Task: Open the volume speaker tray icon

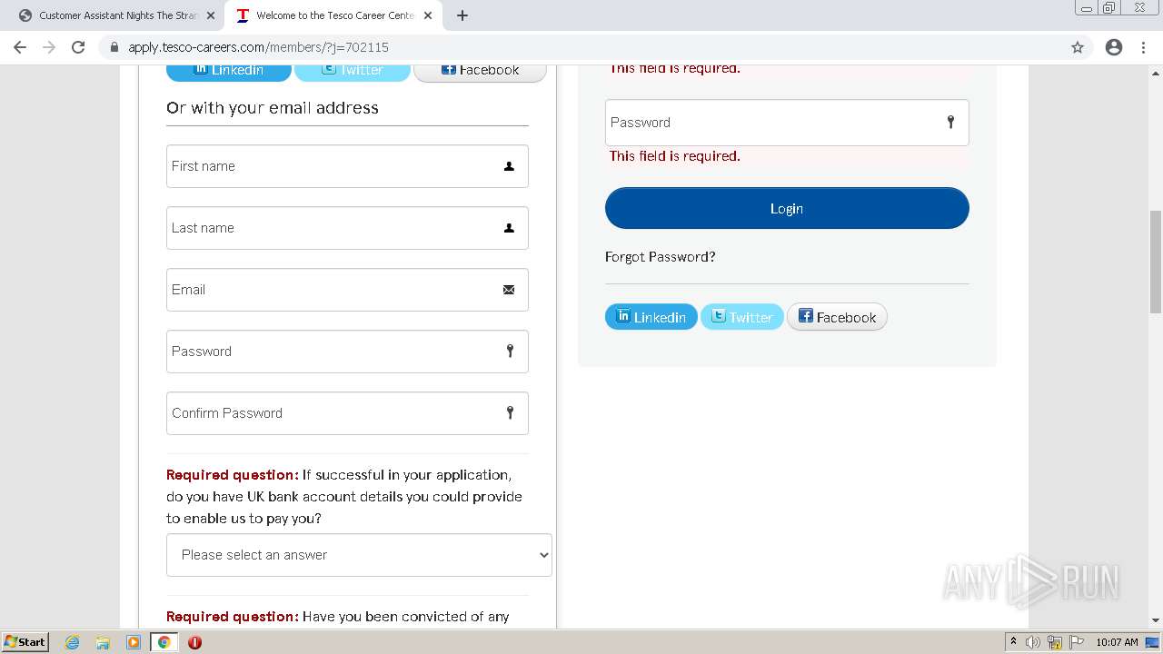Action: (1033, 642)
